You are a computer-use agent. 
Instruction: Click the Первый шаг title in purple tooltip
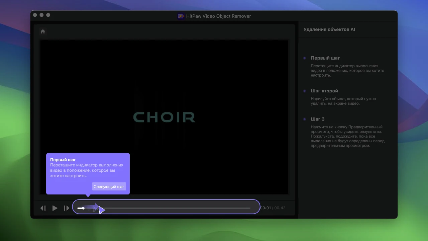click(63, 160)
